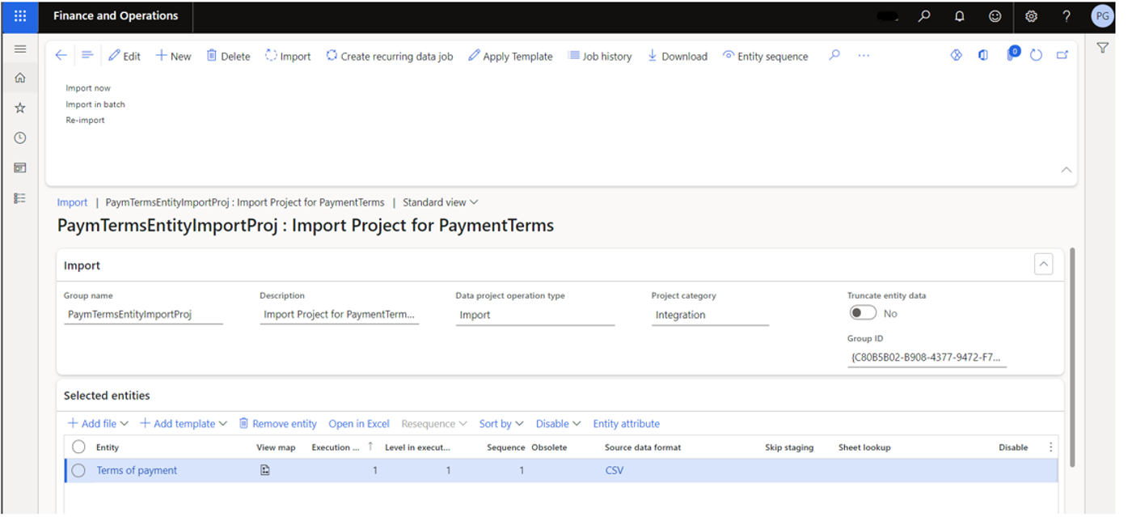Open the Add file dropdown
This screenshot has width=1132, height=517.
point(98,423)
